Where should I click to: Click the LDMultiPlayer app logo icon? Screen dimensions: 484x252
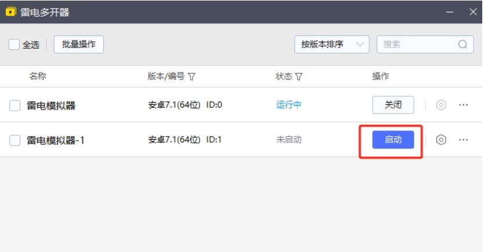[10, 12]
